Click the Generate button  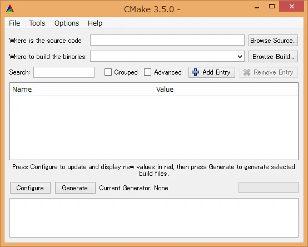pyautogui.click(x=75, y=188)
